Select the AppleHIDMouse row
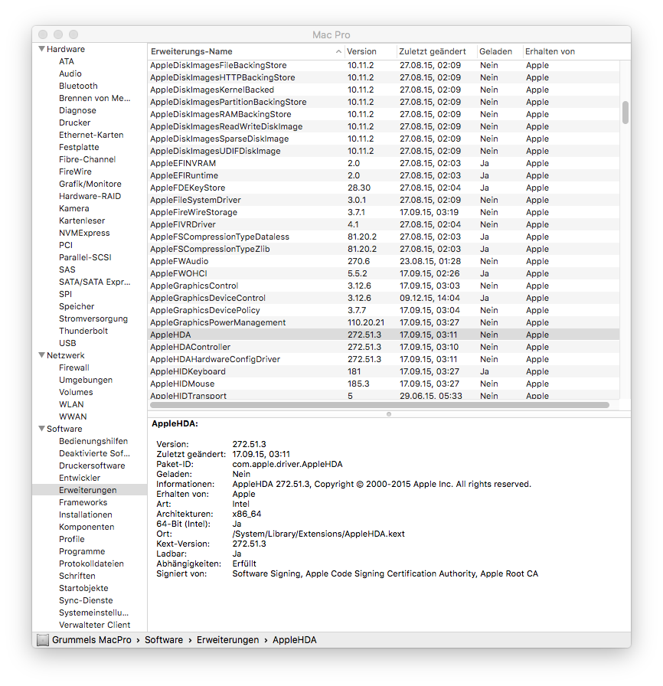Viewport: 663px width, 686px height. [384, 384]
